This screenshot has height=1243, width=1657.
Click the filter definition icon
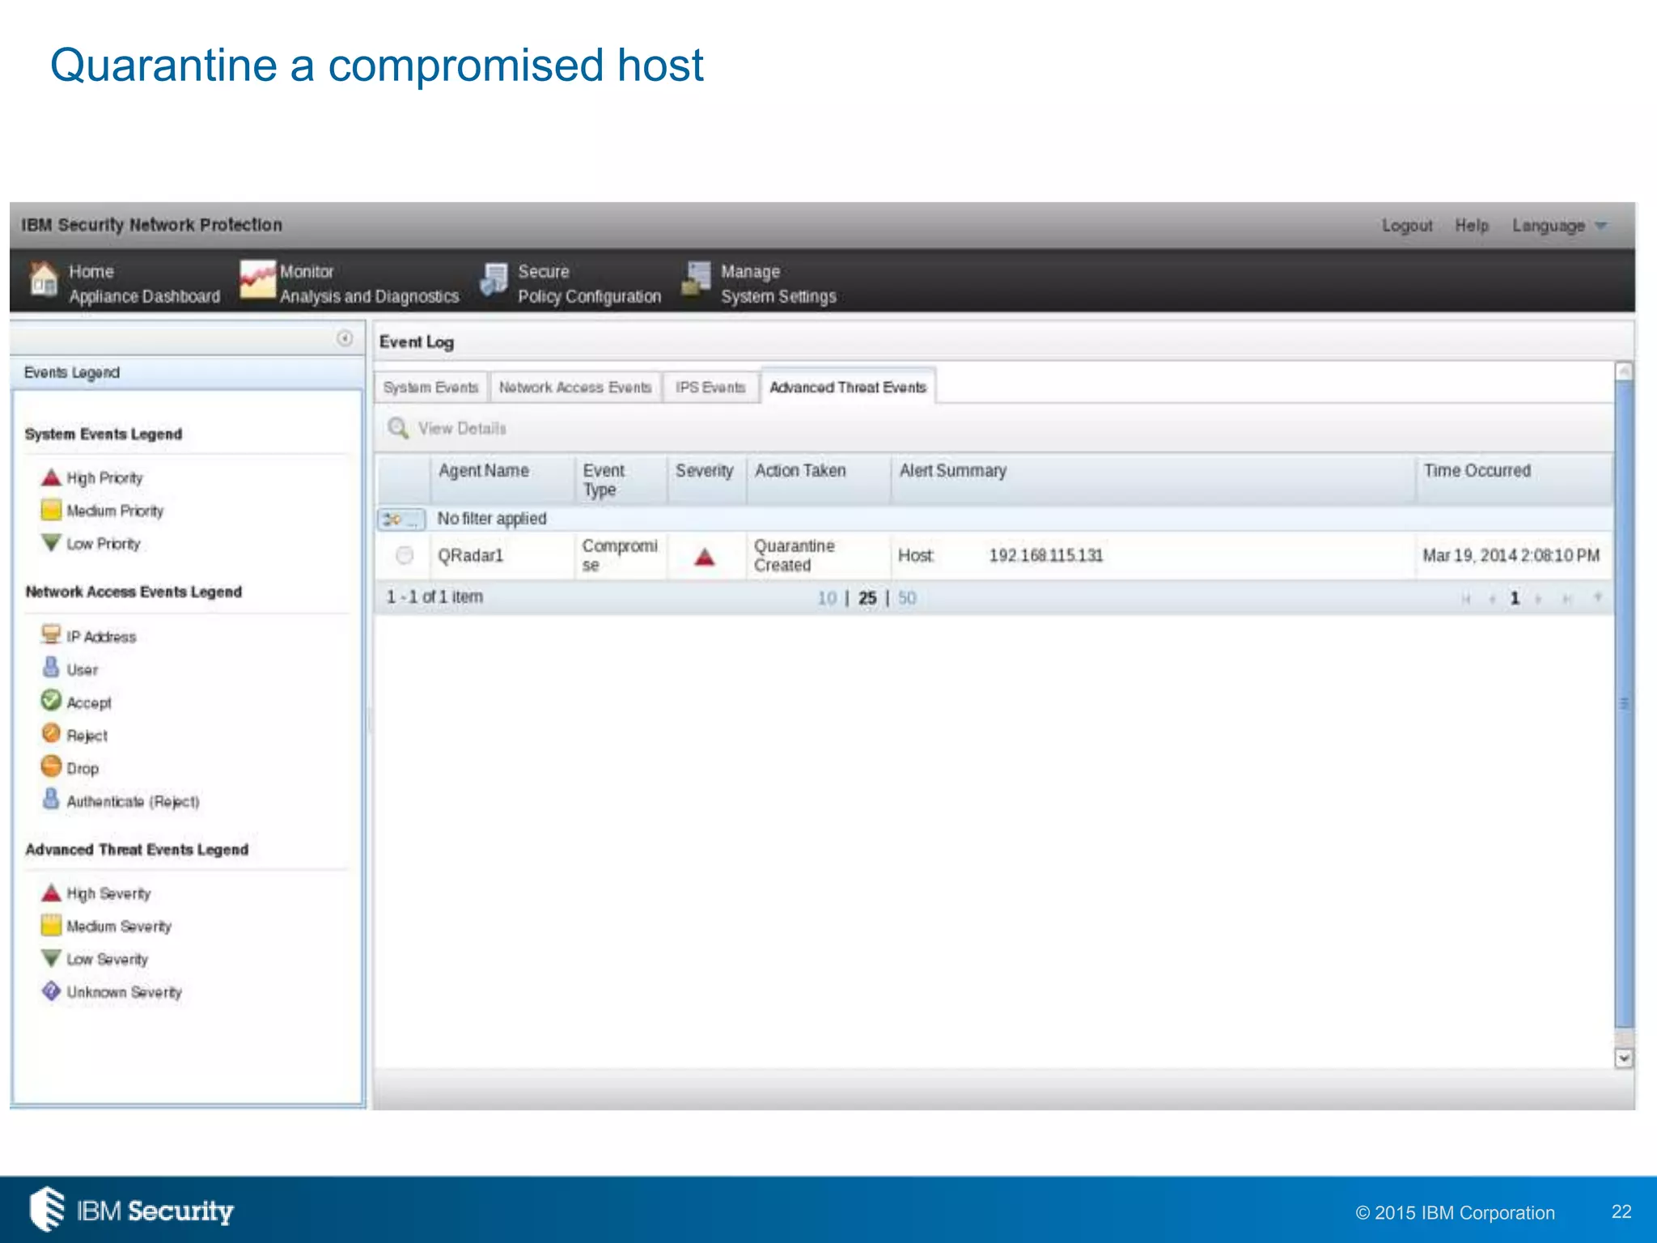coord(401,519)
